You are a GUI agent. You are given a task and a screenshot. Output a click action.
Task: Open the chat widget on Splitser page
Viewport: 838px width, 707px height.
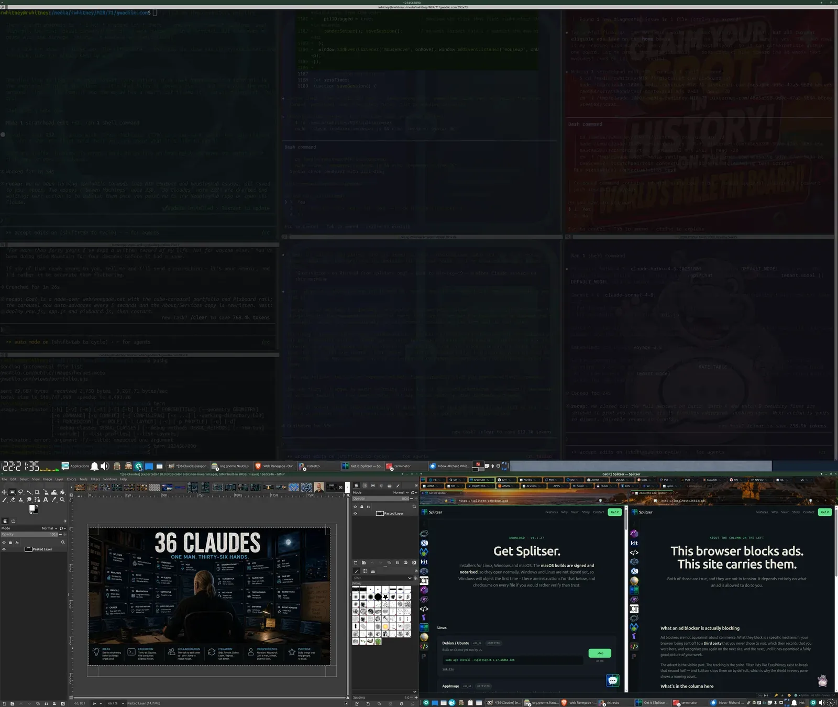click(613, 680)
